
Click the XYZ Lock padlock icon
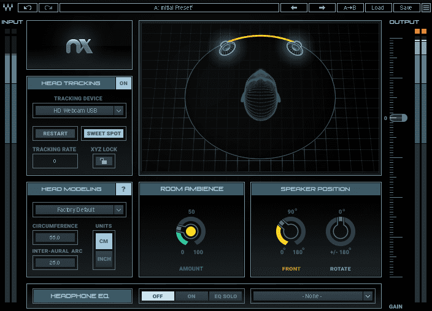[x=104, y=161]
